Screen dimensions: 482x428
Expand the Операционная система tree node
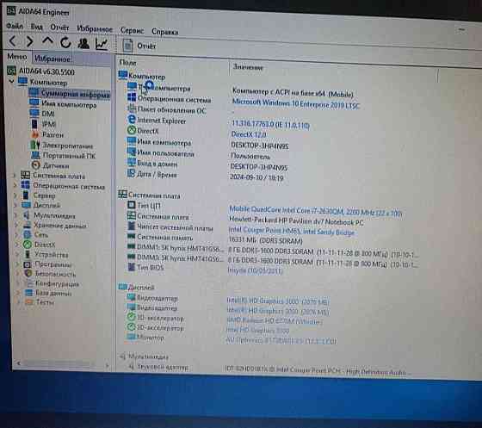coord(15,185)
